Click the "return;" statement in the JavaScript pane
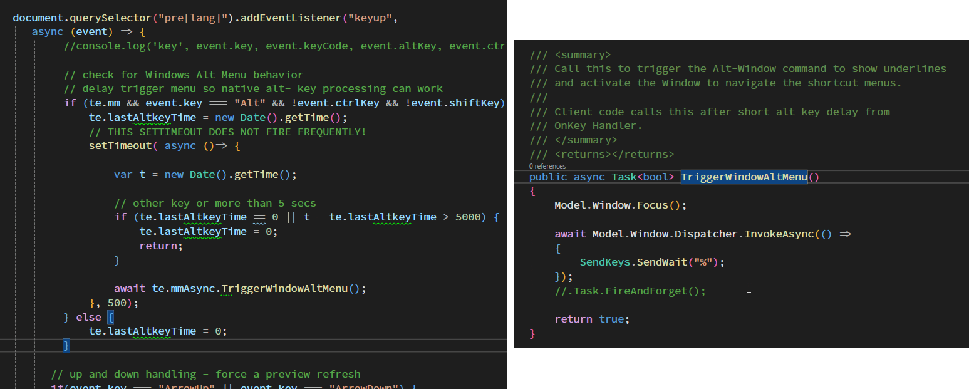Screen dimensions: 969x389 pyautogui.click(x=161, y=246)
